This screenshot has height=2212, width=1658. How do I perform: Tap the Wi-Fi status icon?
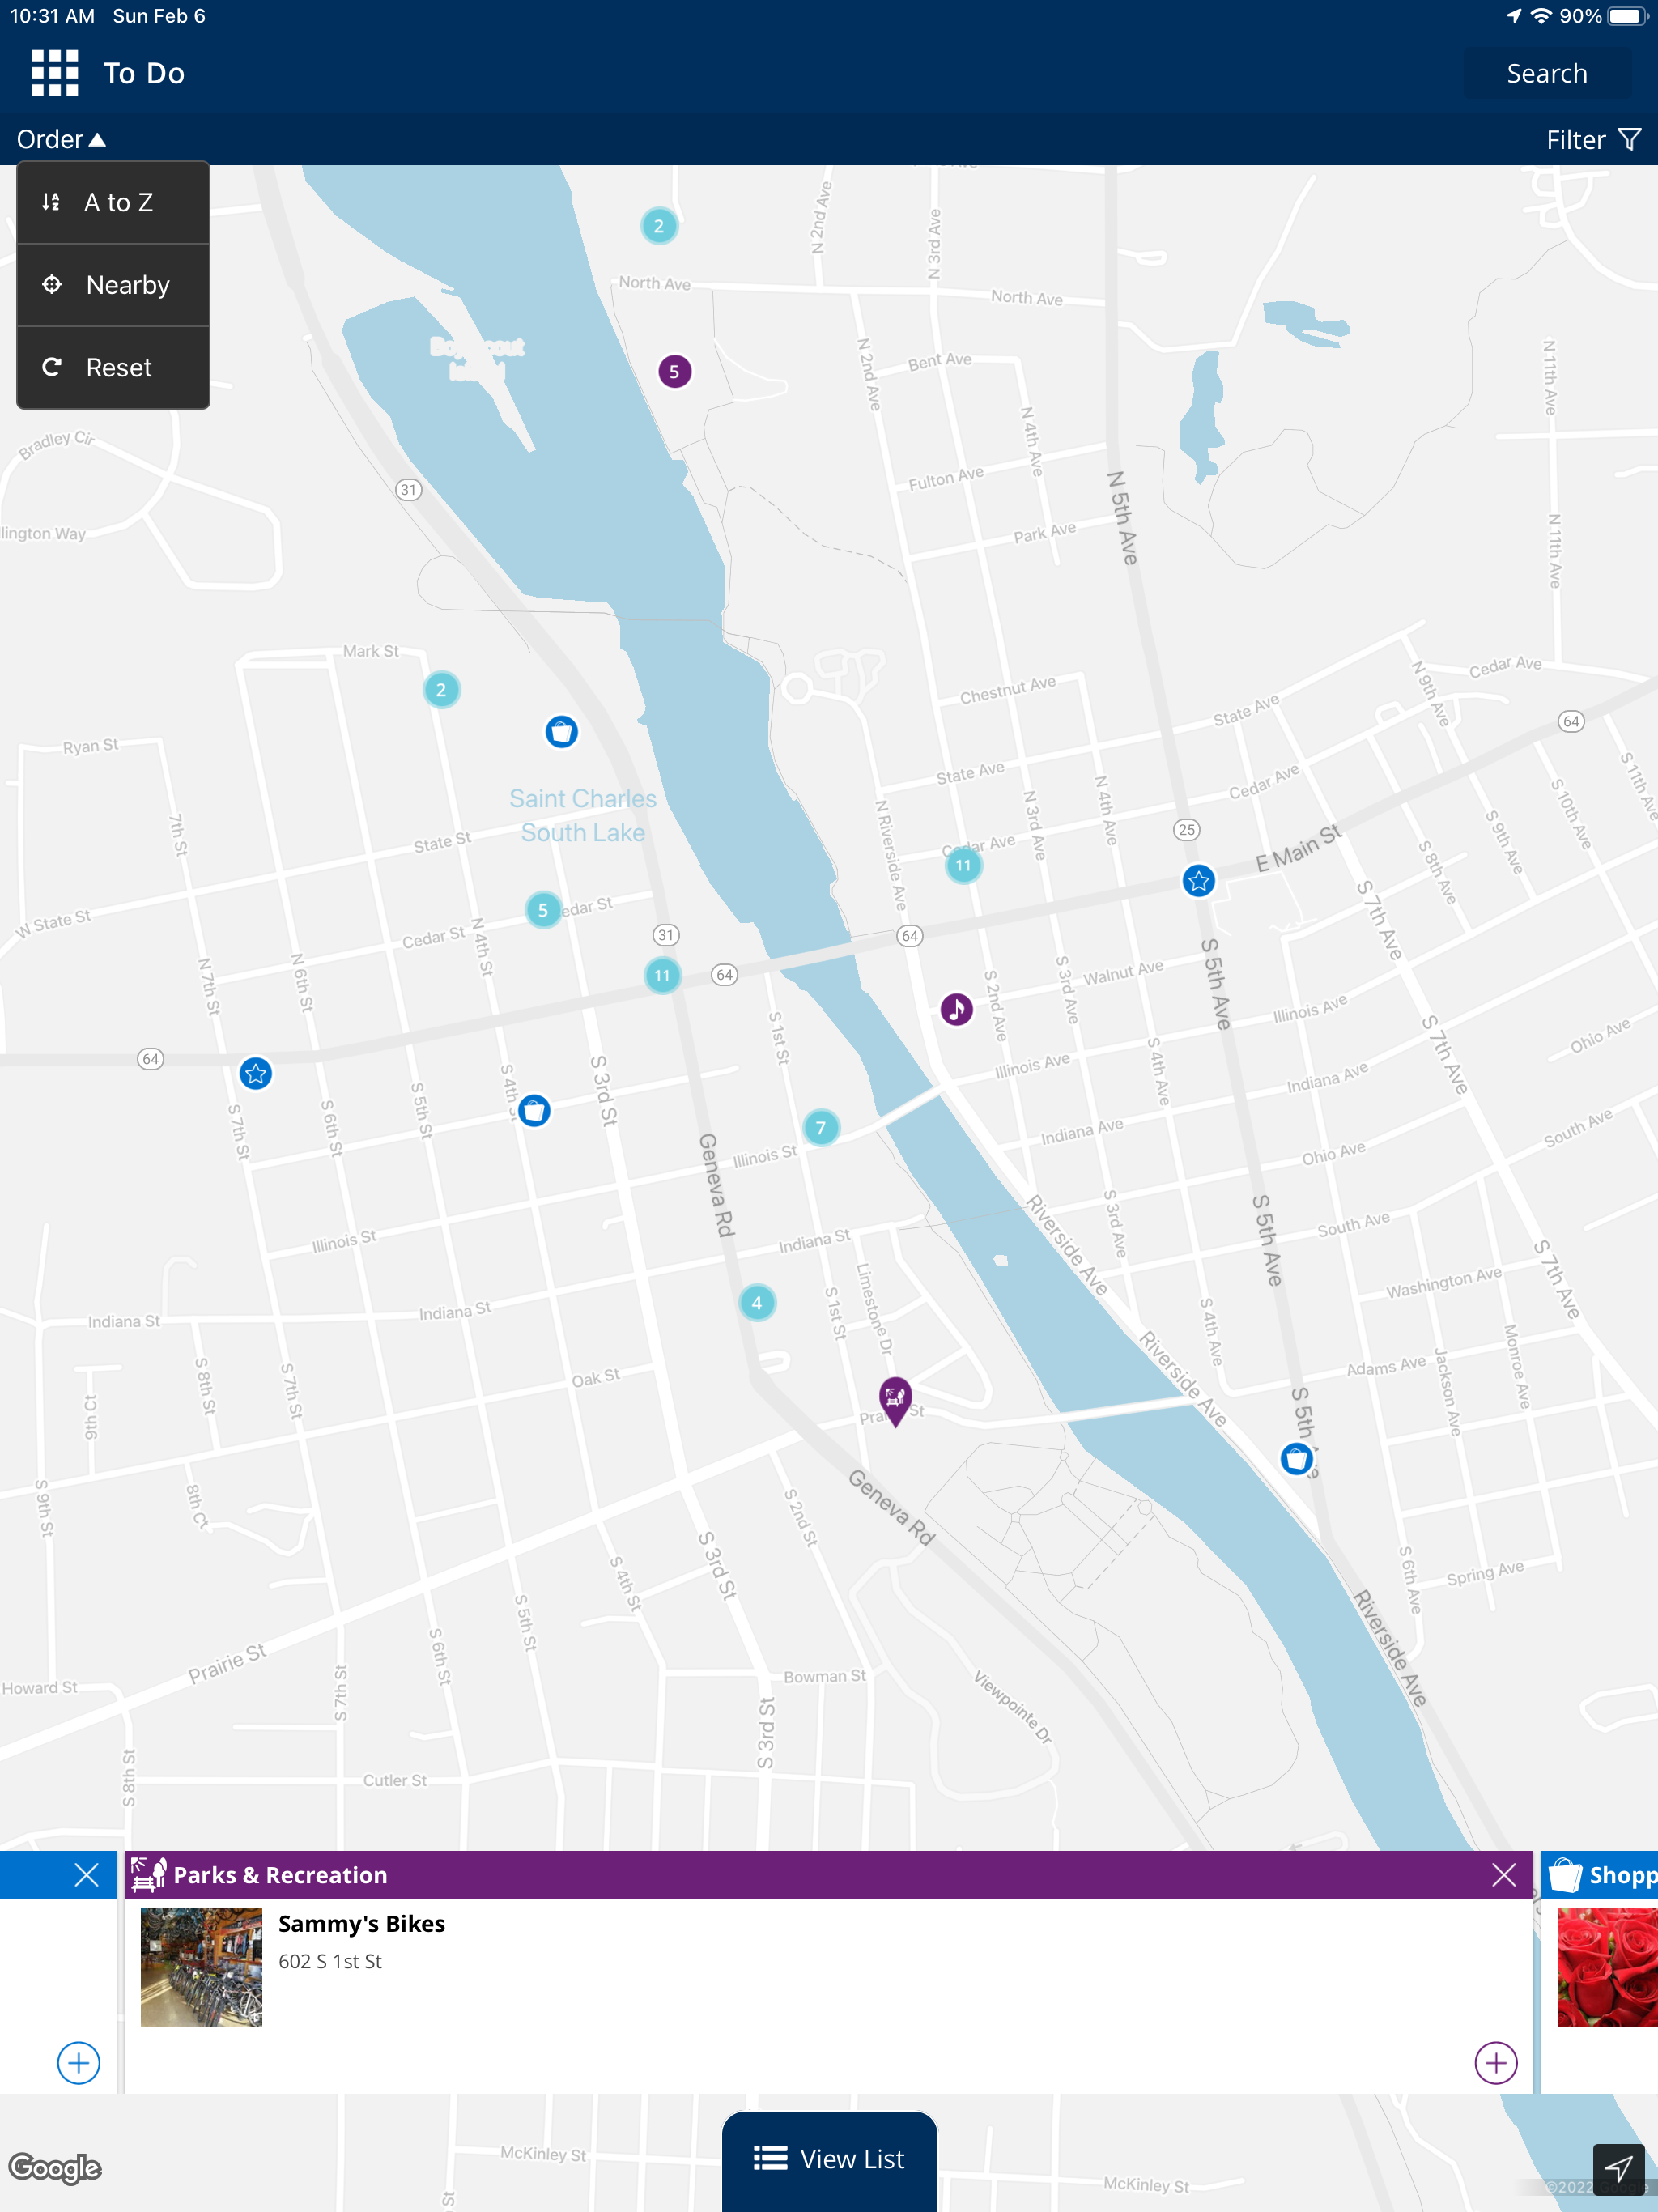pos(1541,16)
